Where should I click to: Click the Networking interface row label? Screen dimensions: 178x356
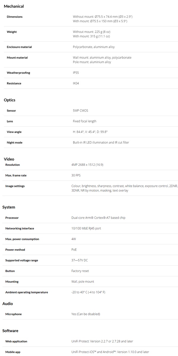20,228
